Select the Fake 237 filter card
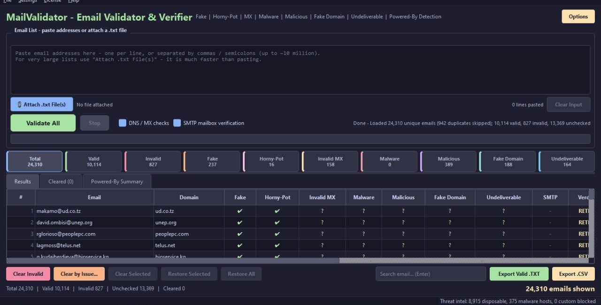This screenshot has width=601, height=305. click(212, 162)
